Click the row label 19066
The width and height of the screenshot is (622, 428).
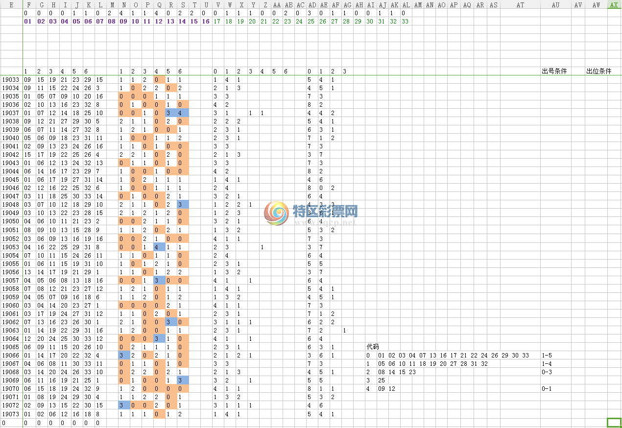coord(10,355)
